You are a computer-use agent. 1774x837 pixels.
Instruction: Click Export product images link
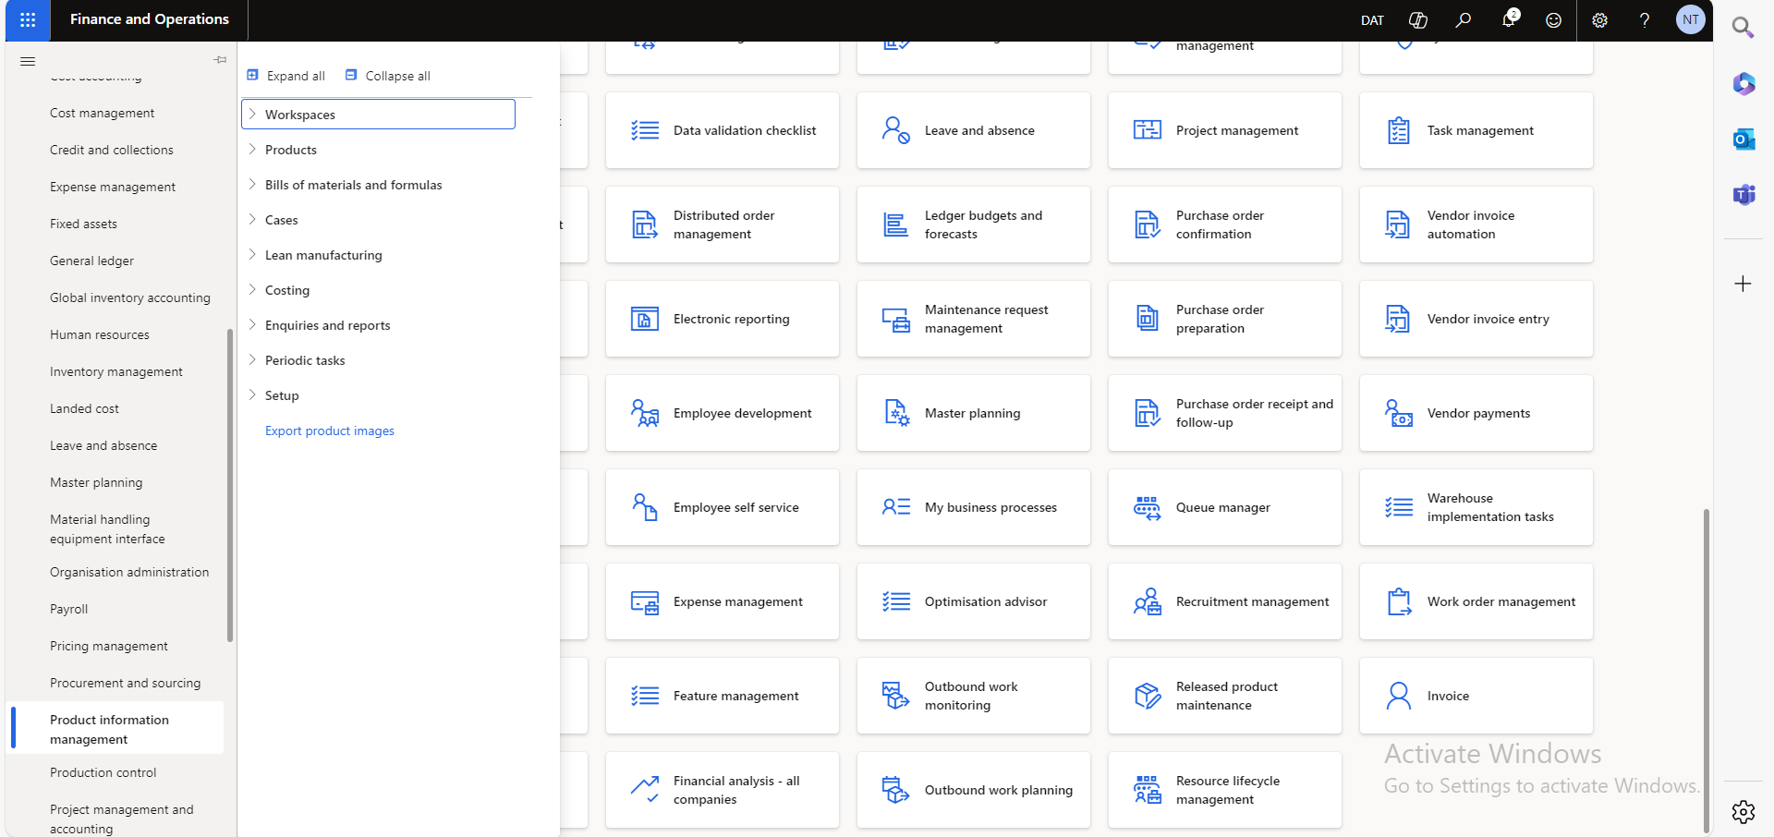pyautogui.click(x=329, y=431)
